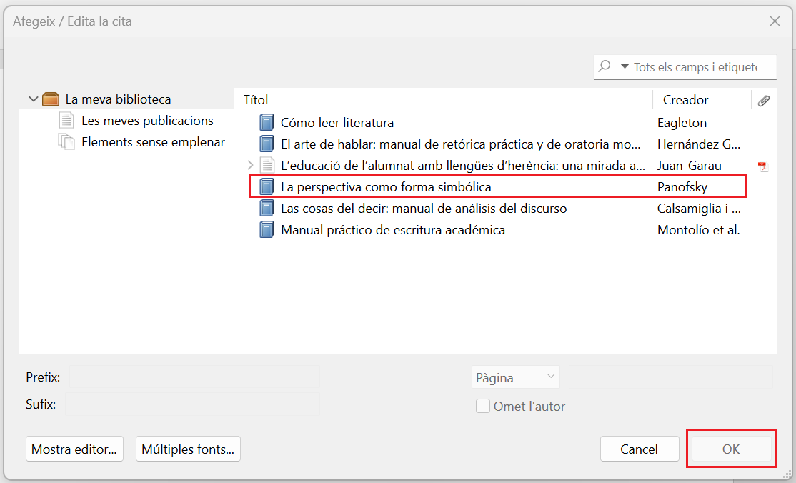Viewport: 796px width, 483px height.
Task: Click the La meva biblioteca library icon
Action: [x=51, y=99]
